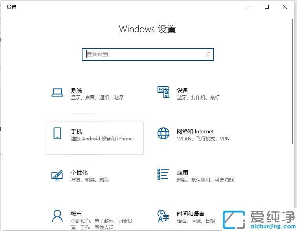Open the 帐户 person icon

pyautogui.click(x=57, y=216)
